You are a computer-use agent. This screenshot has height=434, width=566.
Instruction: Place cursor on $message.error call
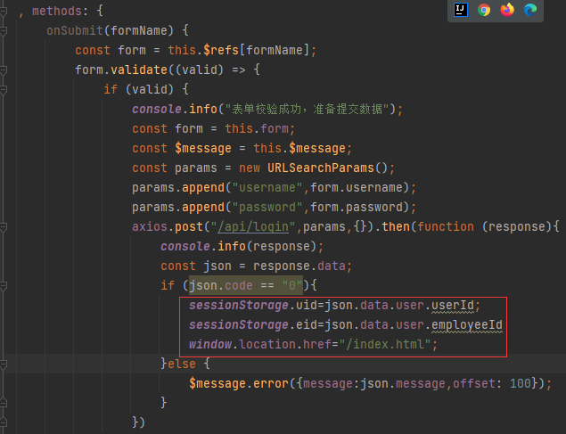[244, 383]
